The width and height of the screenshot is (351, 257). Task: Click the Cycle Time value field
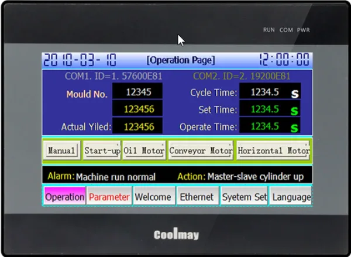pyautogui.click(x=270, y=91)
